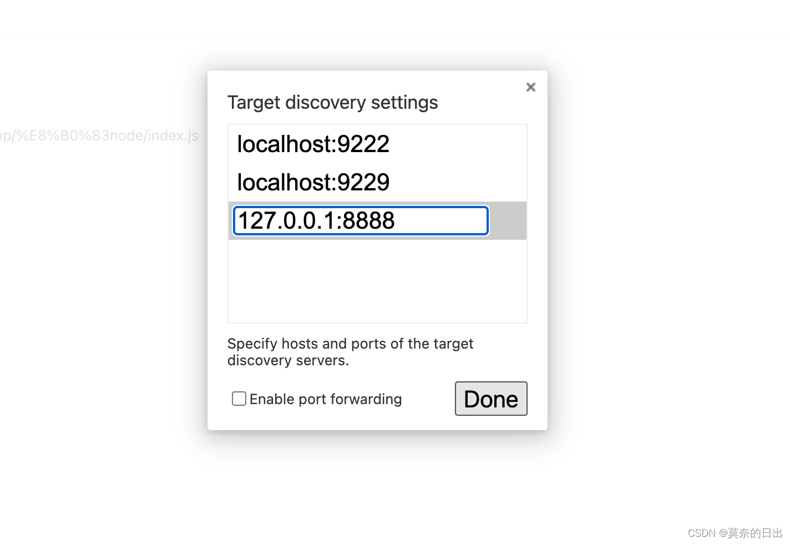
Task: Select the localhost:9222 entry
Action: (x=313, y=144)
